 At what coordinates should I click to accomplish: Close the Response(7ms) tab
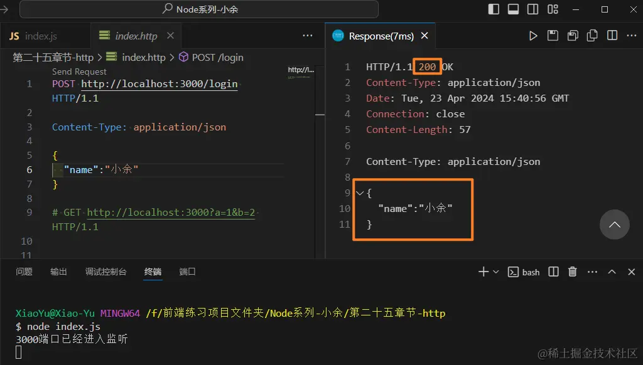pyautogui.click(x=425, y=36)
